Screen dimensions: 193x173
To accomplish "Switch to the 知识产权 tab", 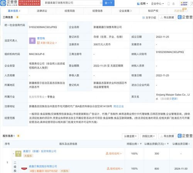I will (x=153, y=11).
